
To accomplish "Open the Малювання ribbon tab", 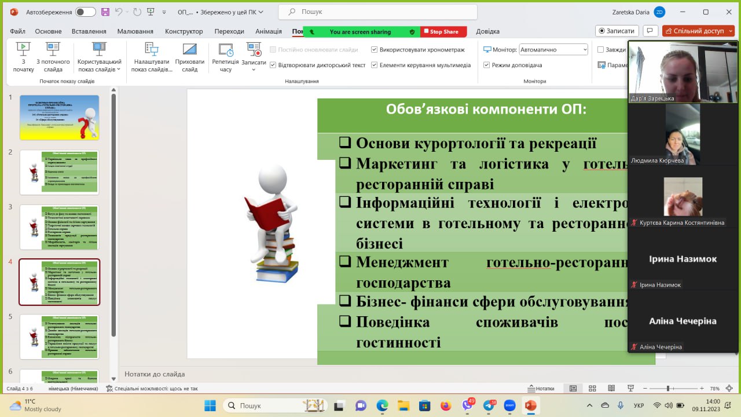I will click(x=135, y=31).
